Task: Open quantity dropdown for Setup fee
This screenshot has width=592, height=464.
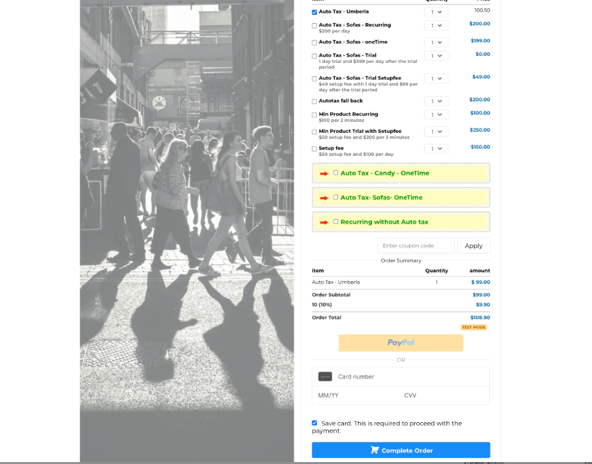Action: [x=436, y=148]
